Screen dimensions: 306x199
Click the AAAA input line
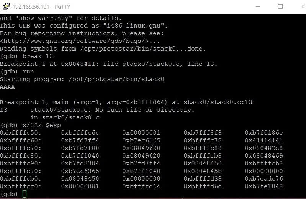pyautogui.click(x=7, y=87)
